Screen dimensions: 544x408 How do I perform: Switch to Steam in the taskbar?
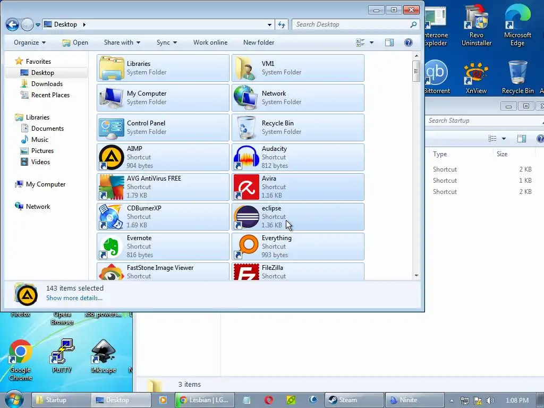tap(354, 400)
